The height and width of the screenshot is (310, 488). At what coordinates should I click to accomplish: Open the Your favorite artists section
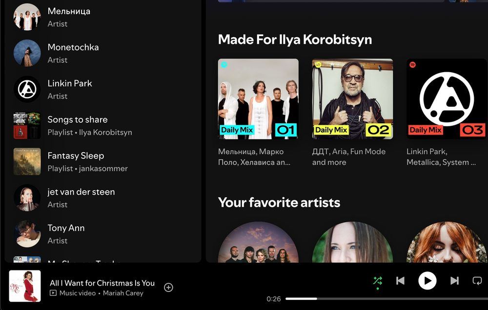pos(279,202)
